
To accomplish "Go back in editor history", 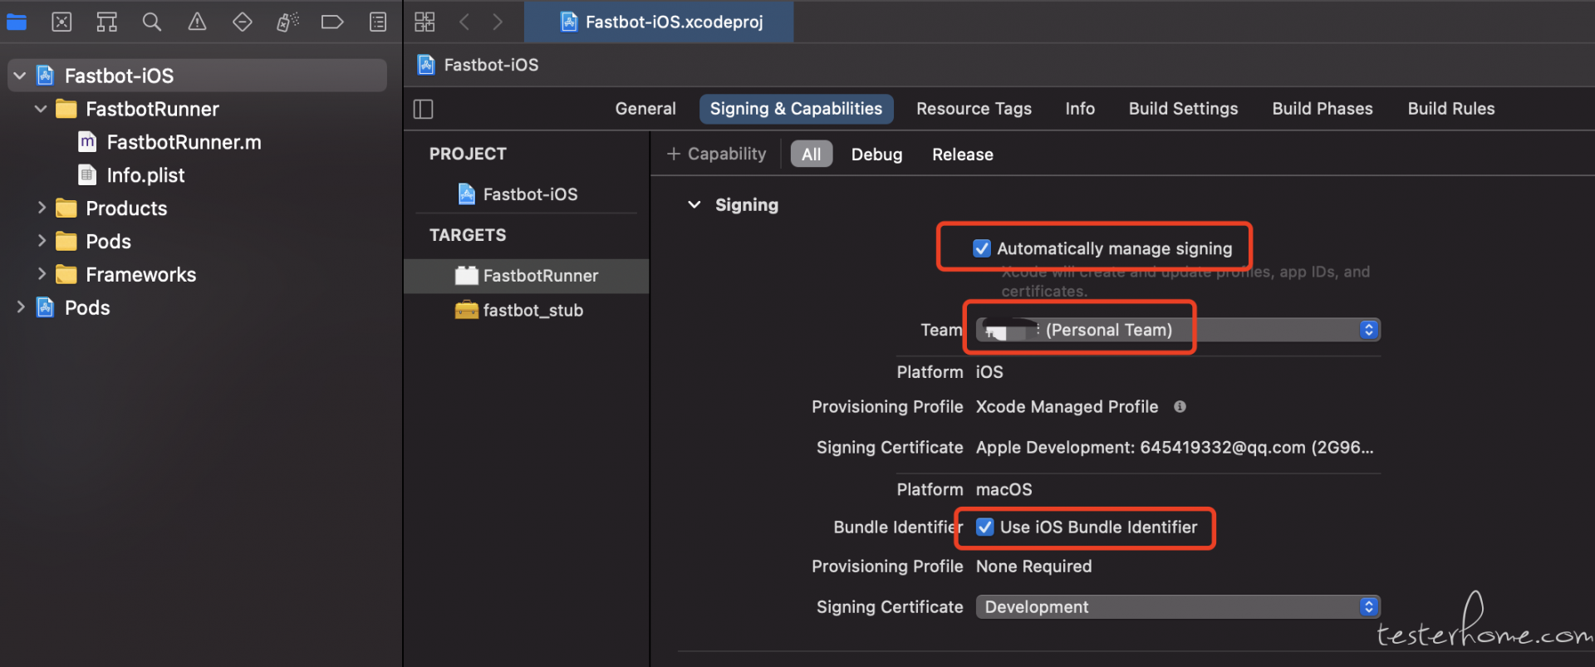I will tap(464, 22).
